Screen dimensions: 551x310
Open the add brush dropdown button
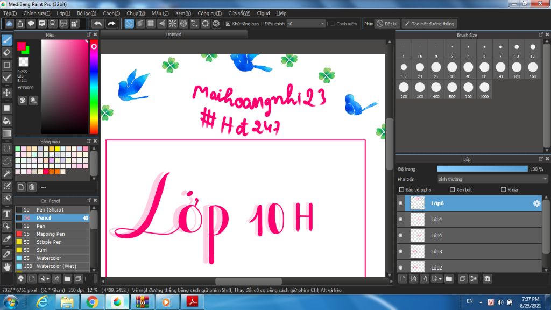[x=44, y=279]
